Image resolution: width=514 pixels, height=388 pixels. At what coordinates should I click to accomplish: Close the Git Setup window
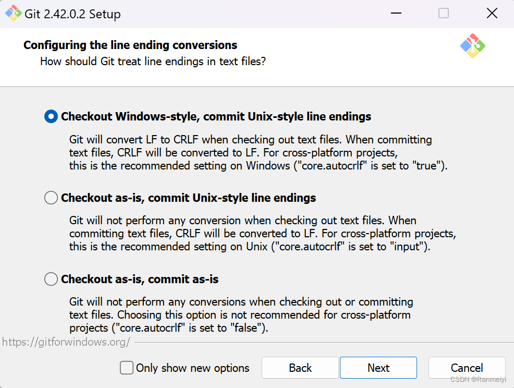pos(492,14)
